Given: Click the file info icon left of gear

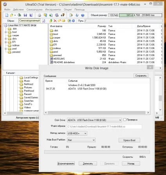Looking at the screenshot, I should (69, 21).
